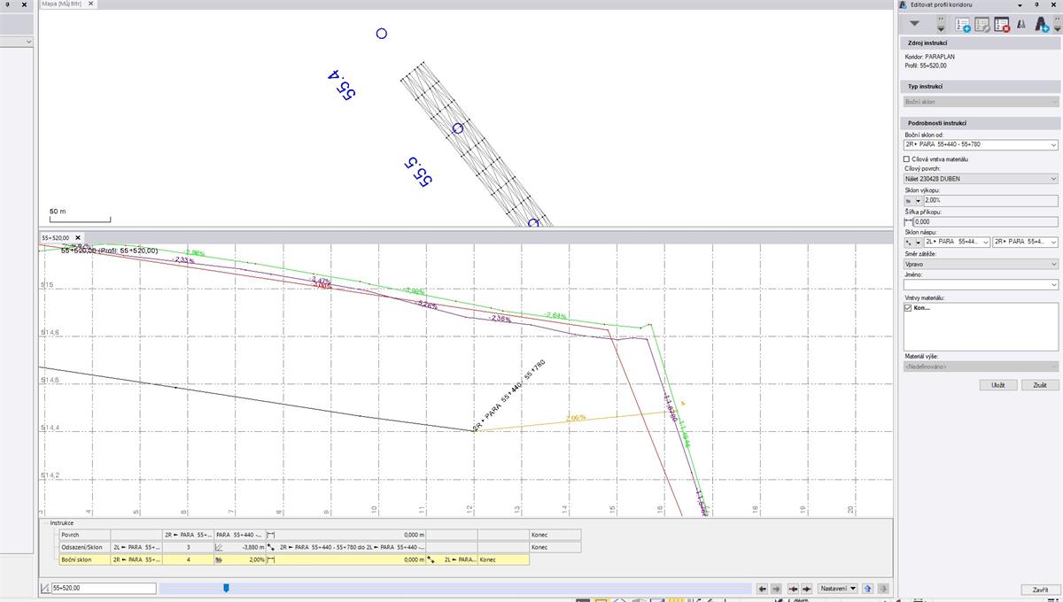Click the edit instruction icon

982,25
